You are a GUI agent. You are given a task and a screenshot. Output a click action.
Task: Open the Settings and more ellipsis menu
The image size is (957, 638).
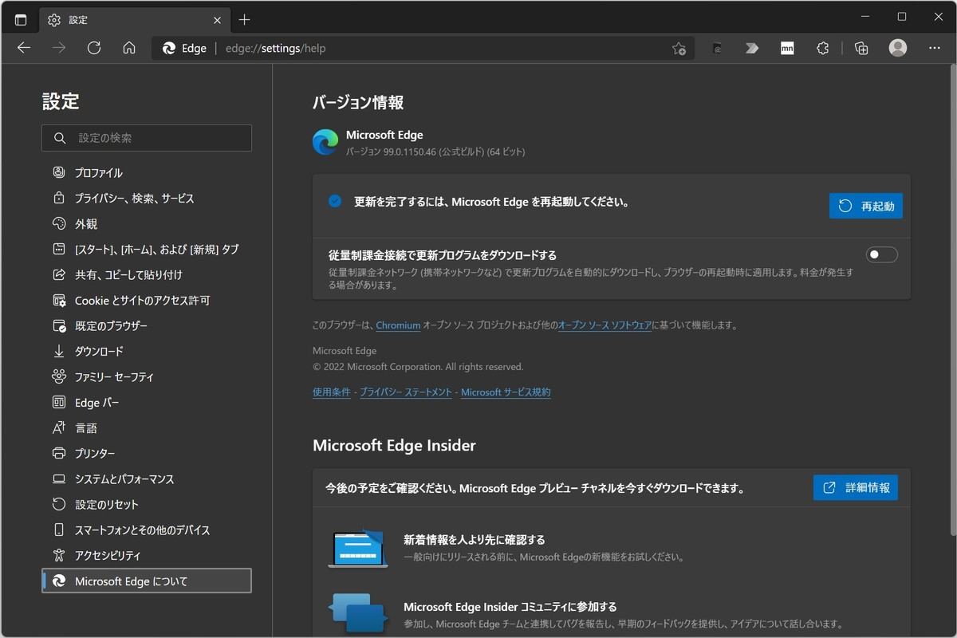(x=935, y=48)
